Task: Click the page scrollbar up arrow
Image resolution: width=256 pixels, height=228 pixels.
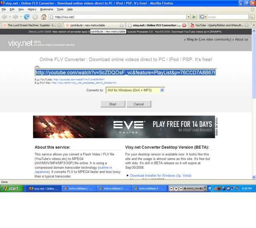Action: (x=254, y=31)
